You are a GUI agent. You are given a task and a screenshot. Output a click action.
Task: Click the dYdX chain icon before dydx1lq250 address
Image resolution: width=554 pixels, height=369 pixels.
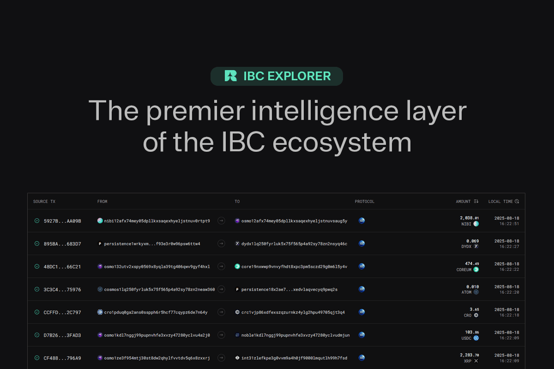(237, 244)
